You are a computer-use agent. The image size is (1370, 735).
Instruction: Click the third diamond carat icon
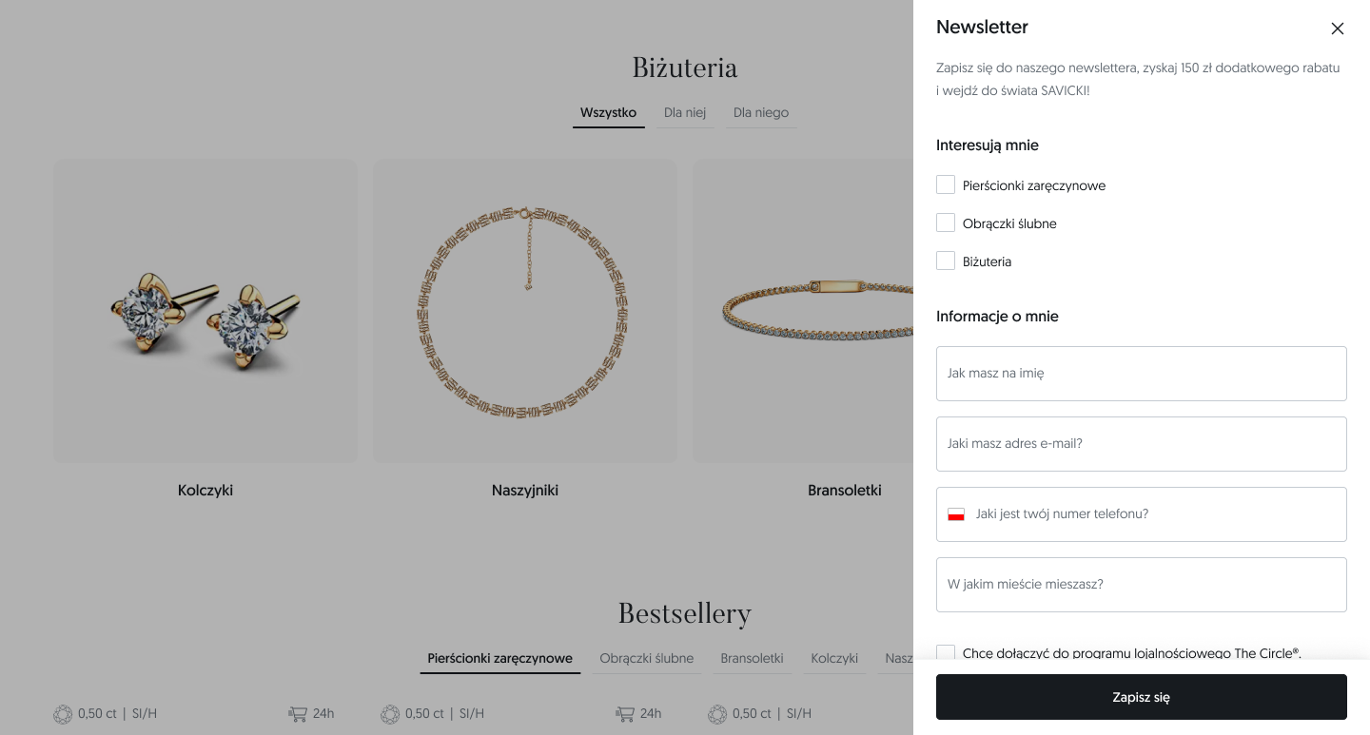pos(717,714)
